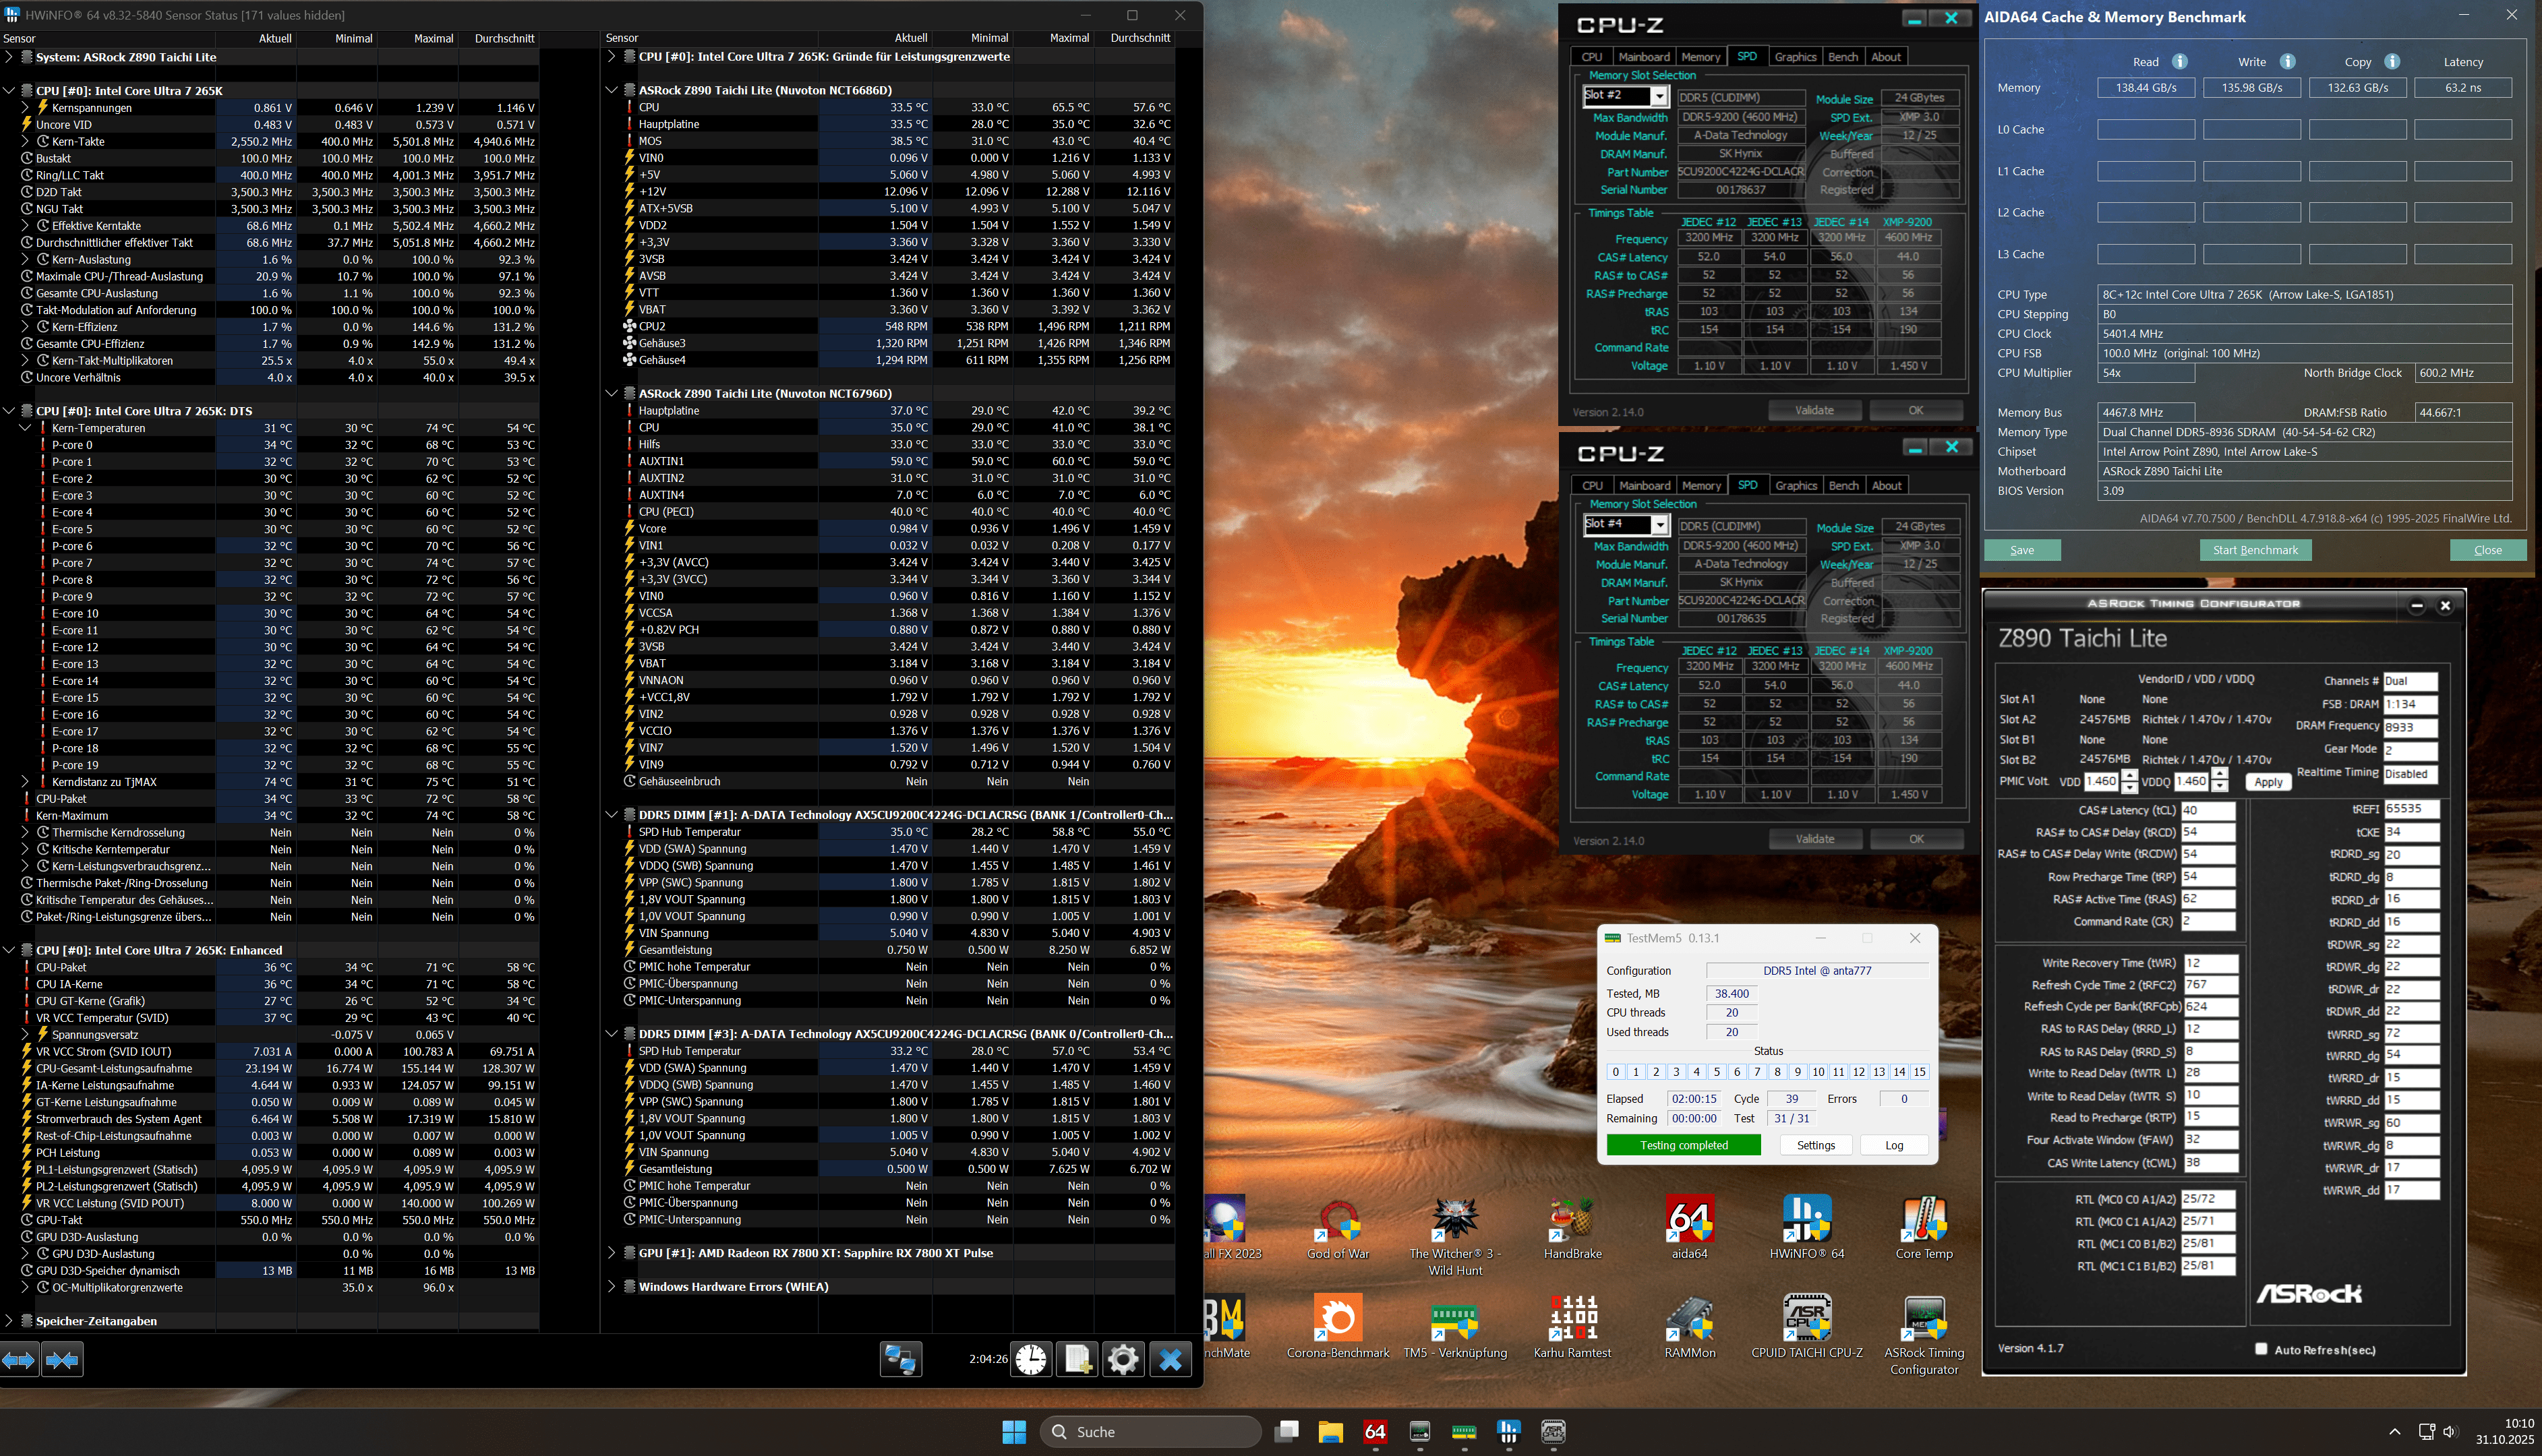Open HWiNFO sensor settings gear

pyautogui.click(x=1123, y=1360)
